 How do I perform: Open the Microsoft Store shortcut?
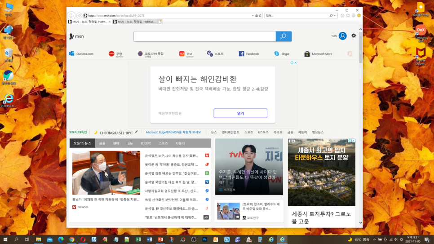(x=318, y=54)
